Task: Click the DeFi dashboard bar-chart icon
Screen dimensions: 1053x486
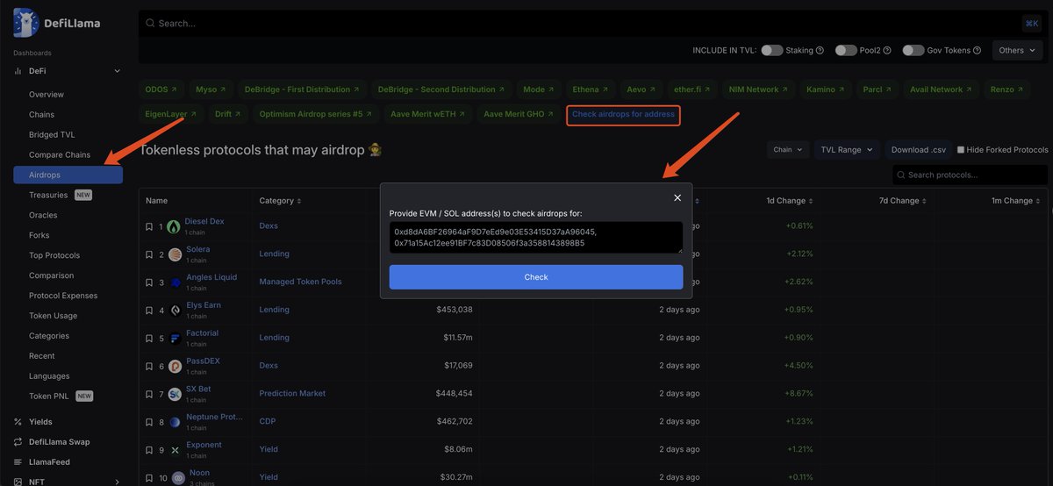Action: (18, 71)
